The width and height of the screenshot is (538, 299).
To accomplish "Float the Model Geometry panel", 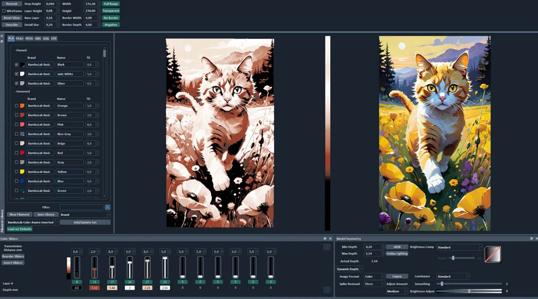I will tap(532, 239).
